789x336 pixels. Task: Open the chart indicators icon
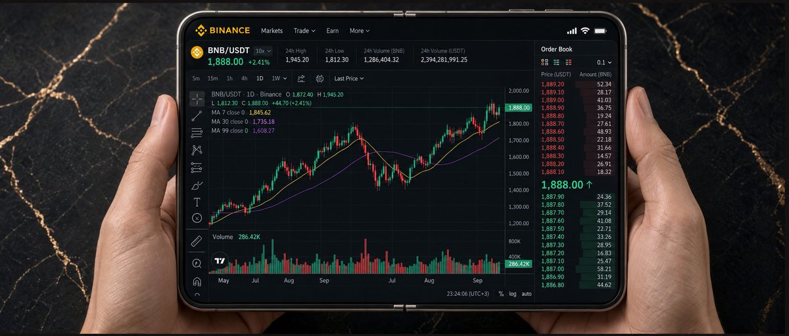tap(301, 78)
